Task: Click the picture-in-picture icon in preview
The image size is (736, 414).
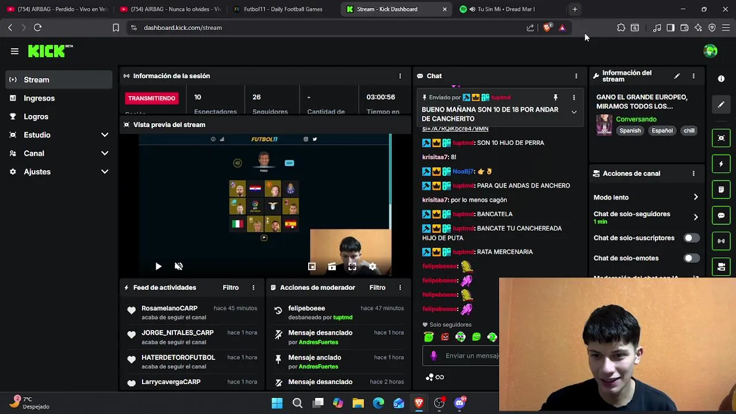Action: coord(312,266)
